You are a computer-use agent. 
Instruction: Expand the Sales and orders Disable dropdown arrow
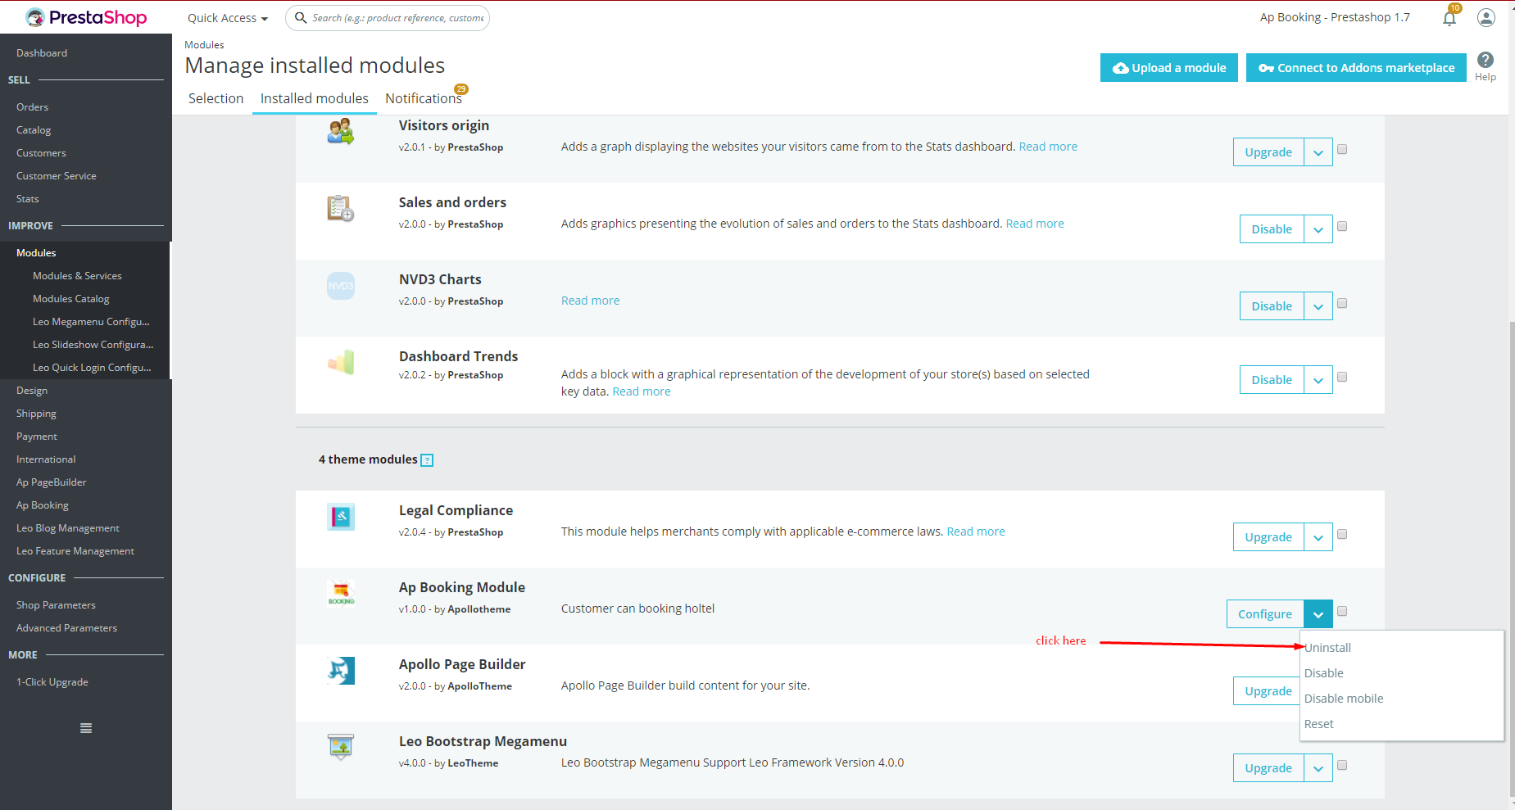coord(1318,229)
